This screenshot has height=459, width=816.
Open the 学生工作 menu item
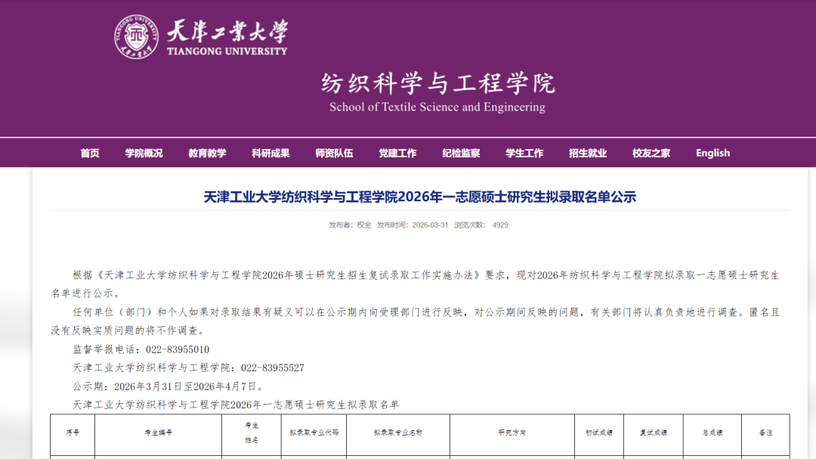point(524,153)
